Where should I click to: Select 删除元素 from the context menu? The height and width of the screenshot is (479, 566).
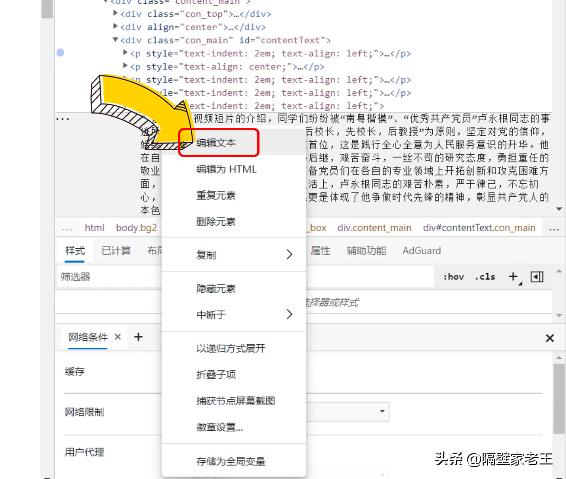216,222
